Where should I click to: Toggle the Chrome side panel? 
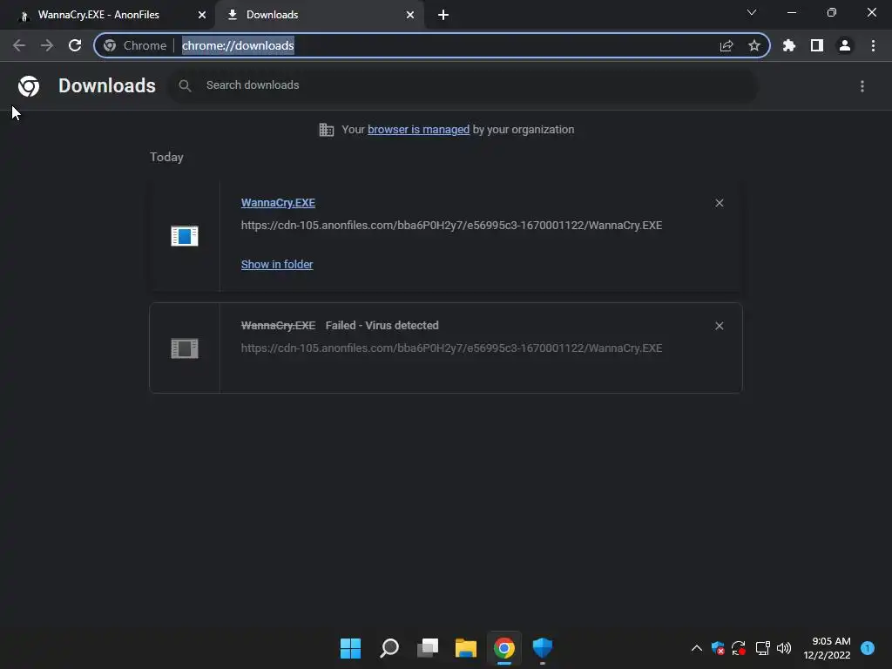coord(817,45)
